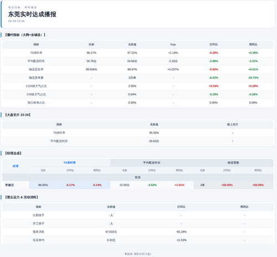The width and height of the screenshot is (277, 257).
Task: Click current value 99.97%
Action: (132, 69)
